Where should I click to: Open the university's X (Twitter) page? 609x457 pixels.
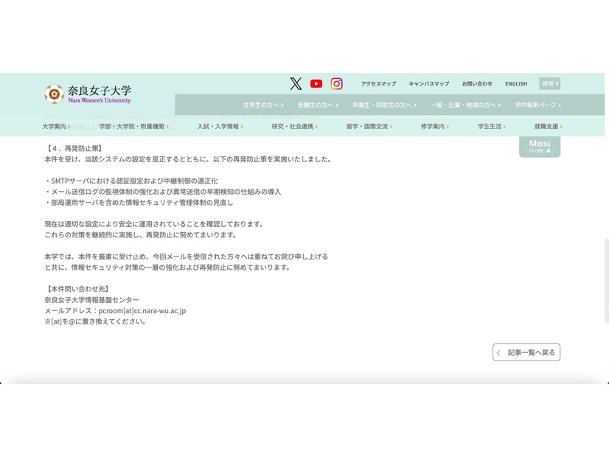click(296, 83)
